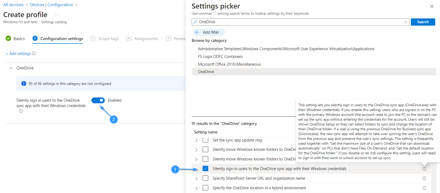Expand the Set the sync app update ring row

(x=196, y=140)
